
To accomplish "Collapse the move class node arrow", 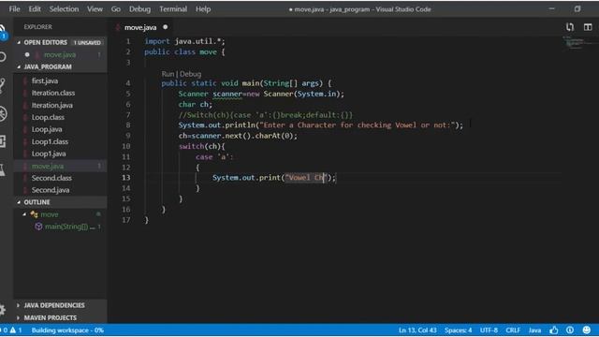I will click(24, 214).
